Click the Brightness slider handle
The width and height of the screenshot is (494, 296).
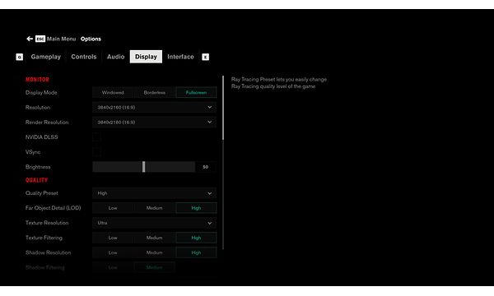pos(143,167)
